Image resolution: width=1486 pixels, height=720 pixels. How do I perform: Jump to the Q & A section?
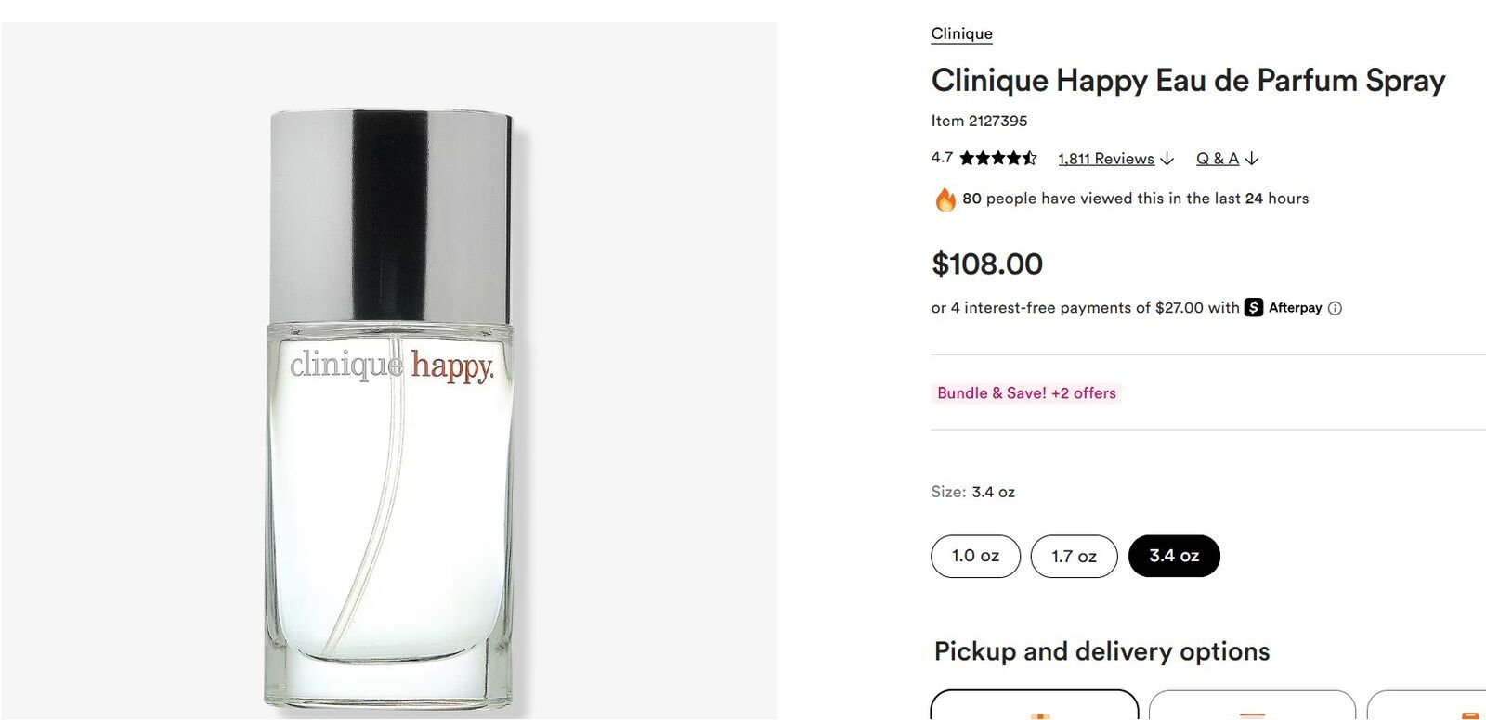1218,159
